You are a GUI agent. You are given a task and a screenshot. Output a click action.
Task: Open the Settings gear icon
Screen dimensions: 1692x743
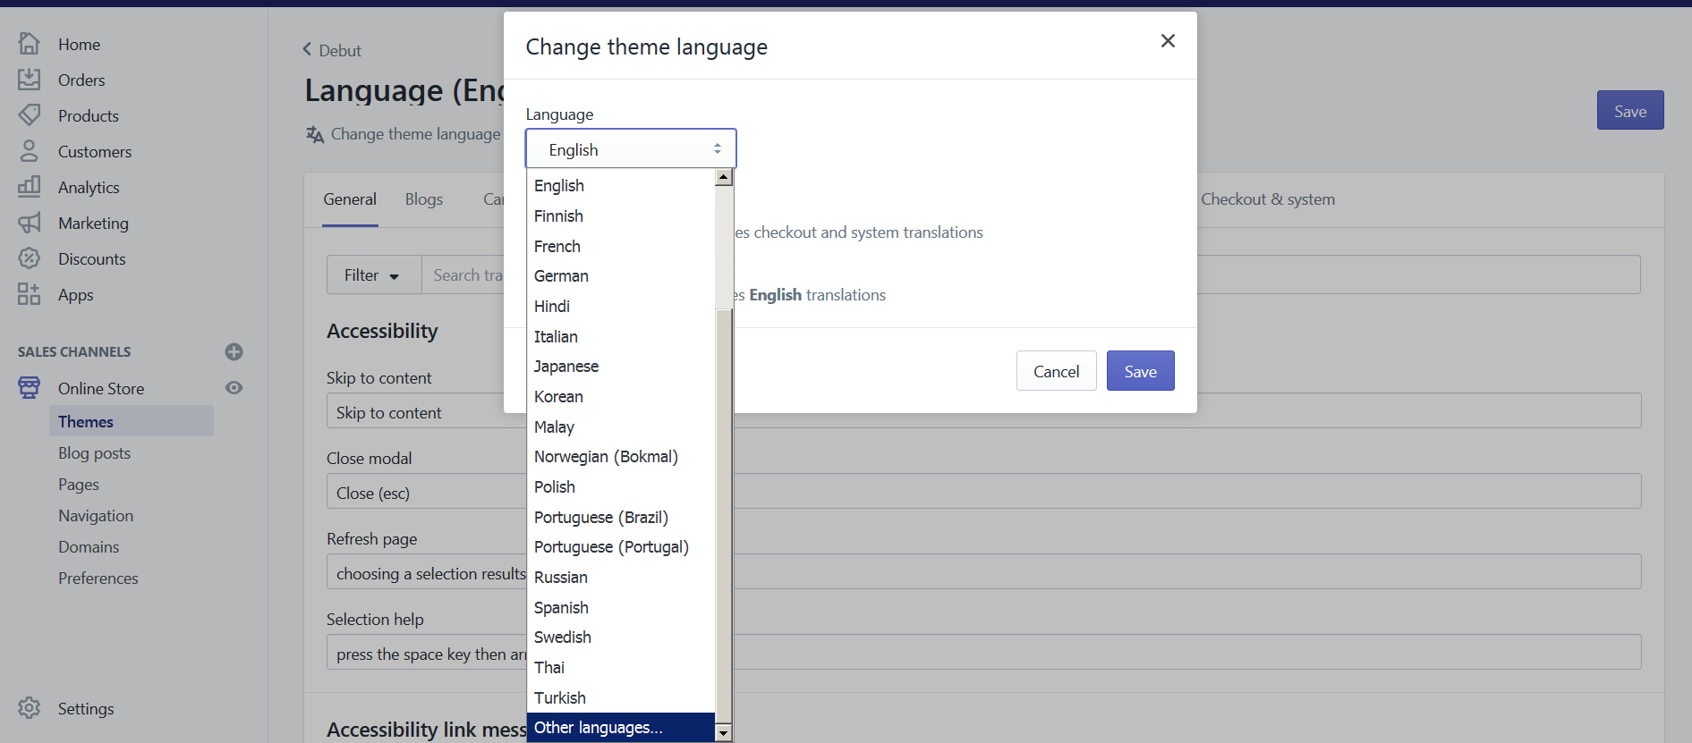click(x=29, y=708)
